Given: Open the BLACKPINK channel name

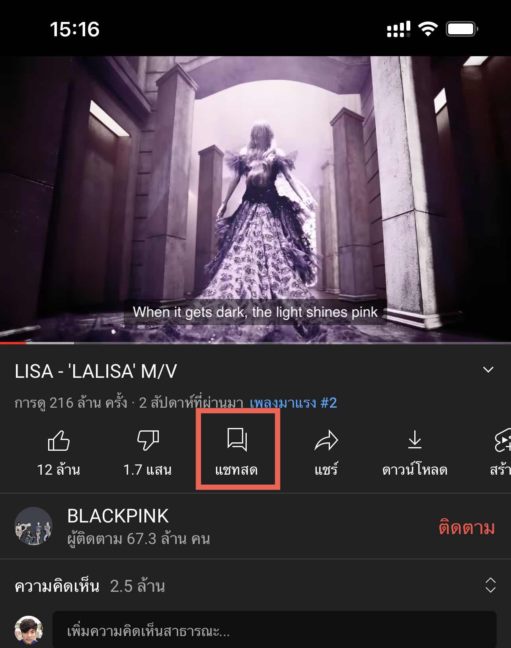Looking at the screenshot, I should 118,516.
